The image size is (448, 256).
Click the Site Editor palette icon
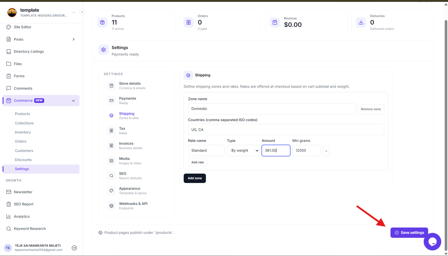[x=9, y=27]
